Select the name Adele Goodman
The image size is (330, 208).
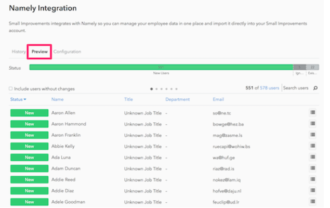(x=68, y=202)
